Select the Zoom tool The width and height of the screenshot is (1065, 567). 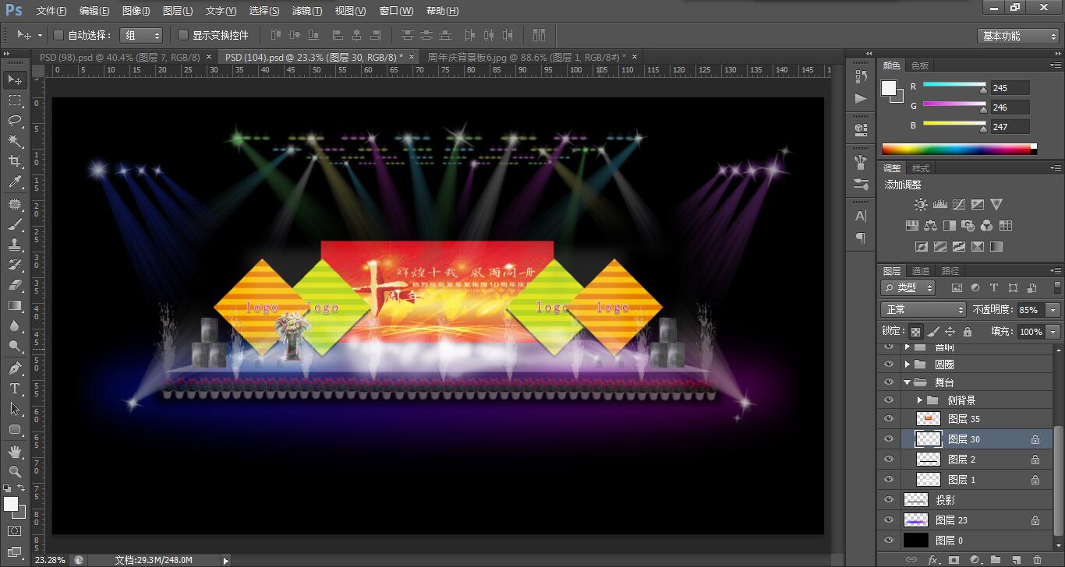point(14,472)
